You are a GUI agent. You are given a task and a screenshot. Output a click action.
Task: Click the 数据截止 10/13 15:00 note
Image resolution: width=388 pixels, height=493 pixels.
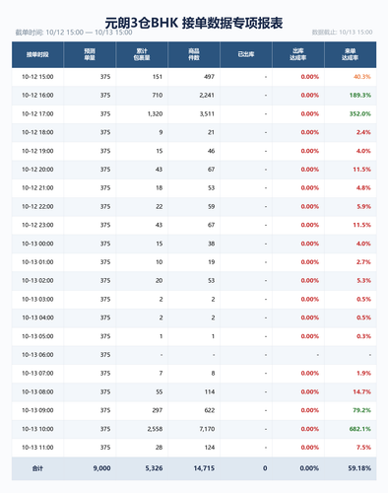(x=342, y=33)
